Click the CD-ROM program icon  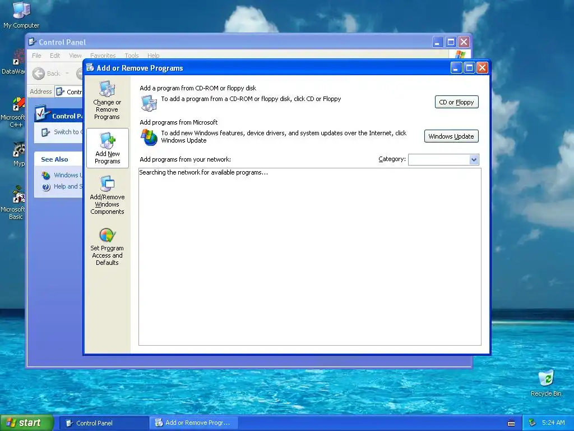149,103
